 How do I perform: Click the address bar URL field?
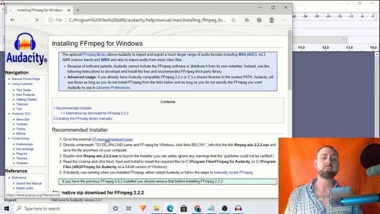(x=147, y=20)
